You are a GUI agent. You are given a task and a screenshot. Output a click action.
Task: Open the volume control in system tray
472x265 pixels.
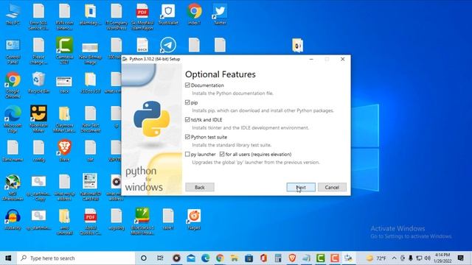428,258
